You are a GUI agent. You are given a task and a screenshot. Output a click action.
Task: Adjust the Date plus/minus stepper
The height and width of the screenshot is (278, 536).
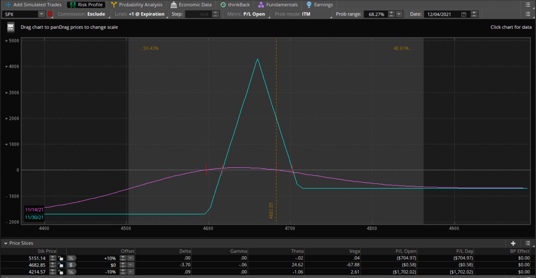pyautogui.click(x=474, y=14)
